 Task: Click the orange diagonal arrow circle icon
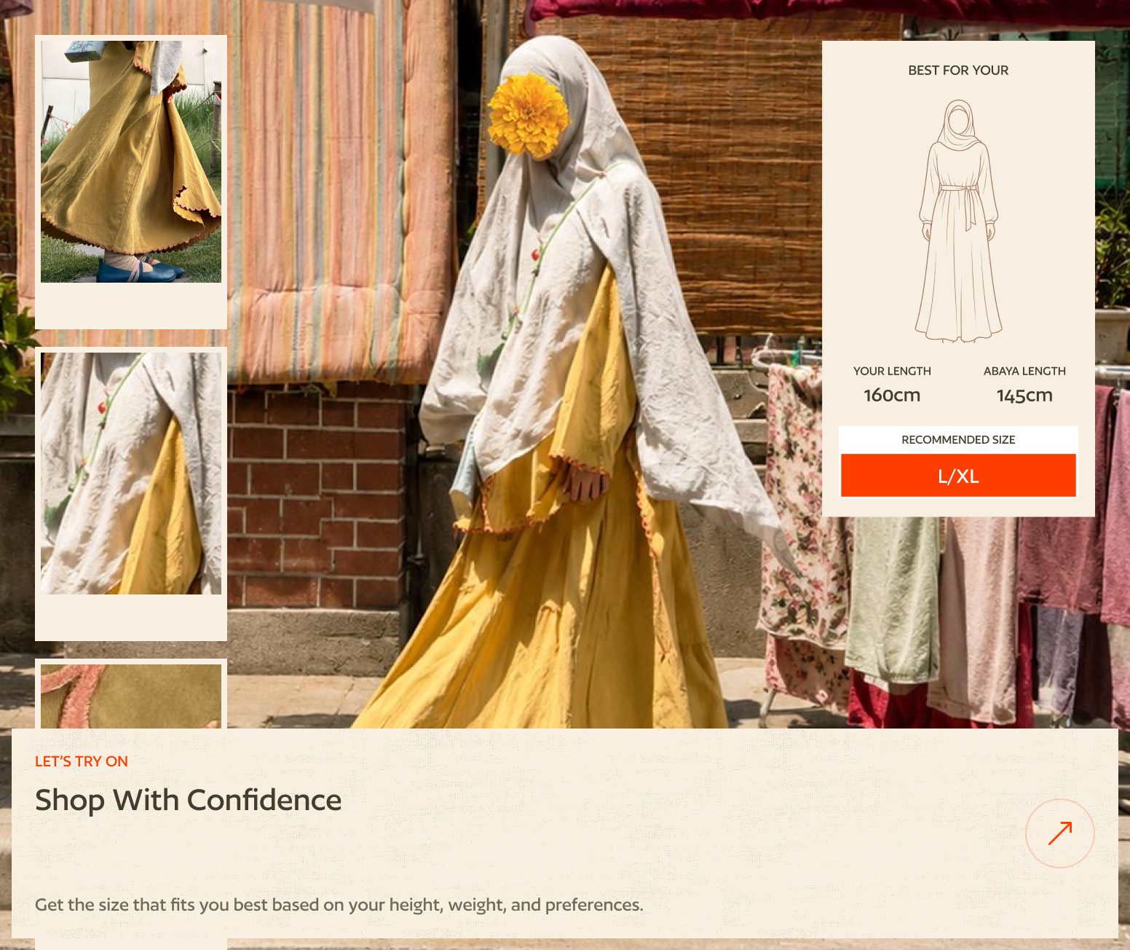[1059, 833]
